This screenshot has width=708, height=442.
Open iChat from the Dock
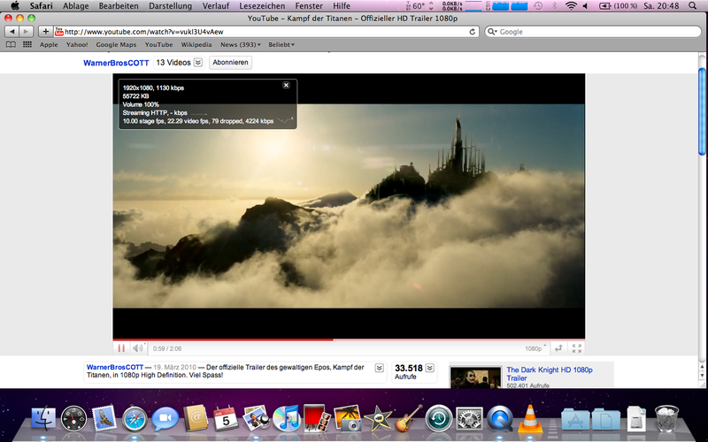point(165,418)
